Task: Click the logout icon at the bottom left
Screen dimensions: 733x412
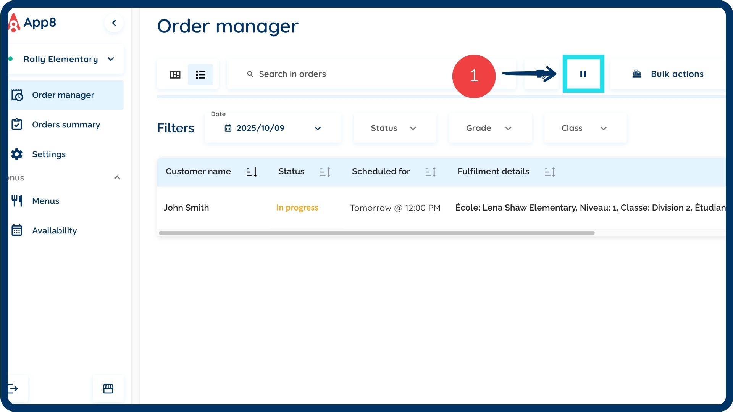Action: pos(14,389)
